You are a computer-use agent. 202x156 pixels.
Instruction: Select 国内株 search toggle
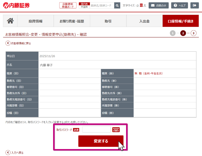point(84,4)
